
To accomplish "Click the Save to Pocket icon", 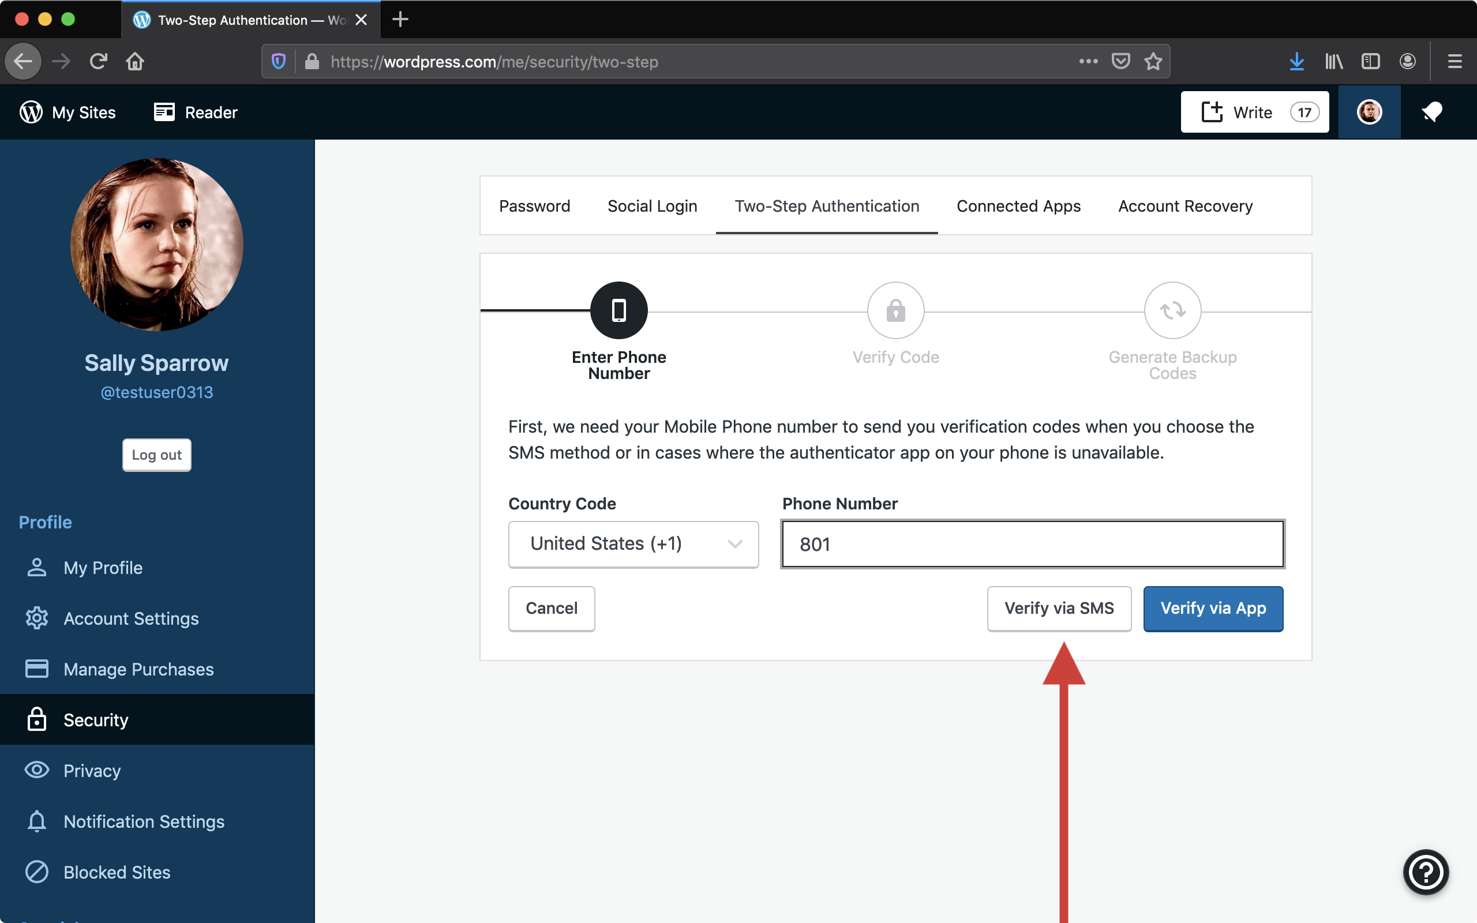I will click(1120, 62).
